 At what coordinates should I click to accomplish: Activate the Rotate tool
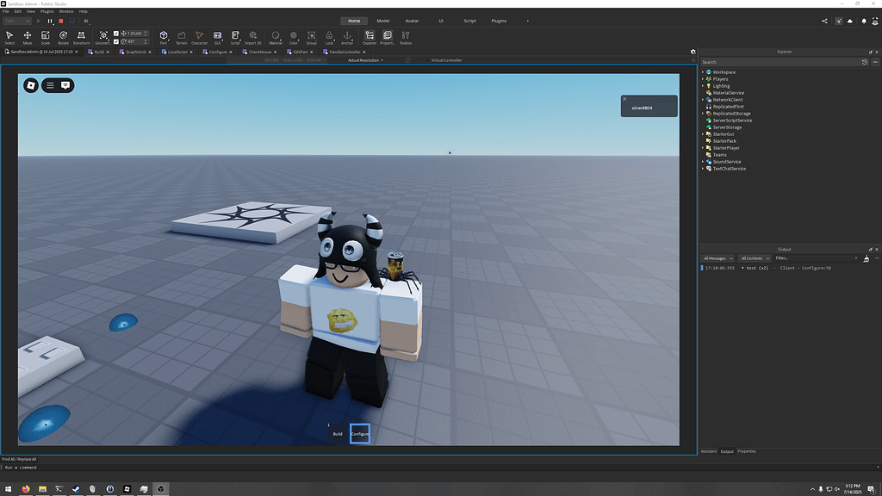(x=64, y=35)
